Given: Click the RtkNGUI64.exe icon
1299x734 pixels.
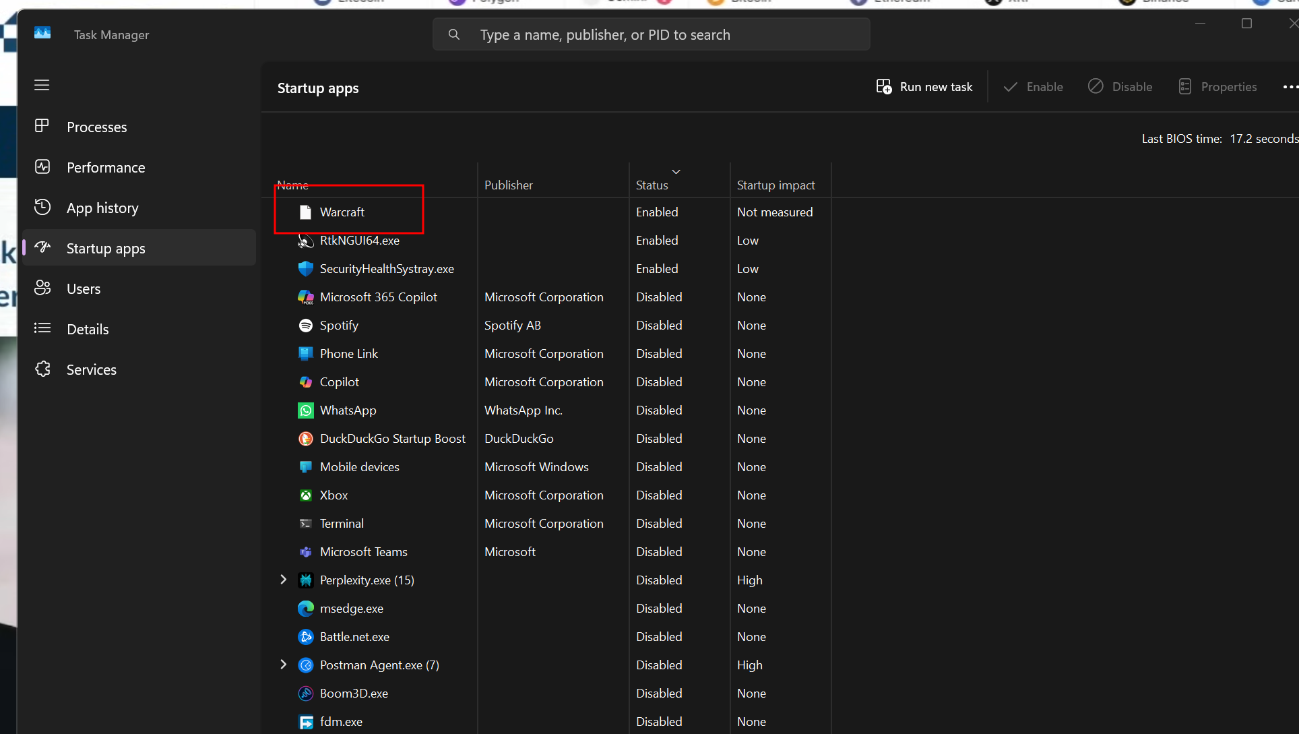Looking at the screenshot, I should point(306,241).
